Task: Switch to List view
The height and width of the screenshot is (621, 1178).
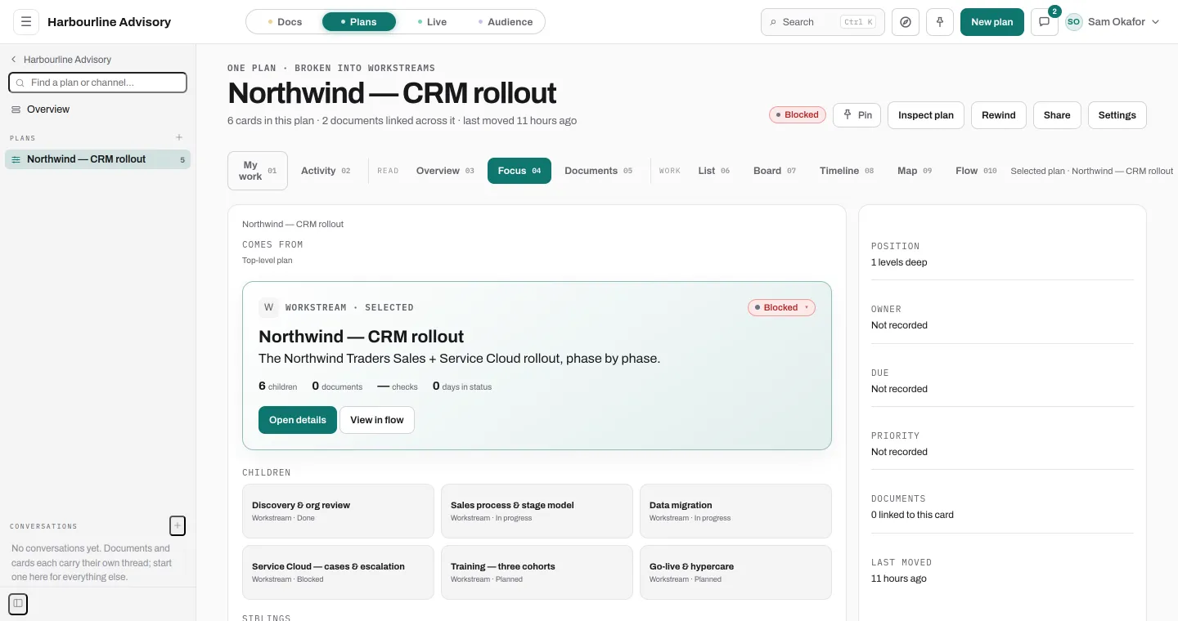Action: tap(714, 171)
